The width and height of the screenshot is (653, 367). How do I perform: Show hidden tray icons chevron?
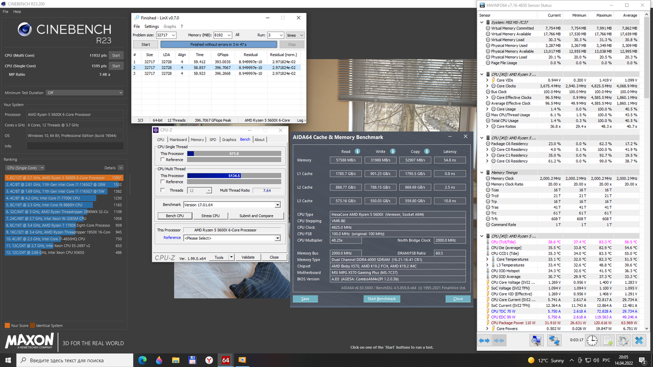coord(573,360)
